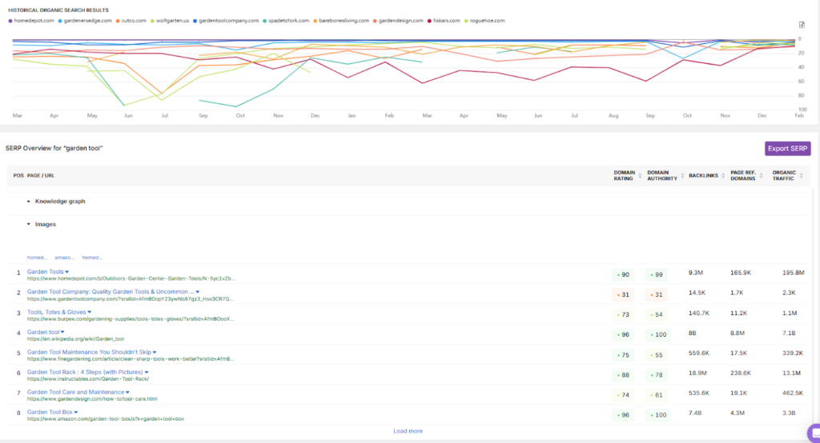Expand the Knowledge graph row
Image resolution: width=820 pixels, height=443 pixels.
[57, 202]
